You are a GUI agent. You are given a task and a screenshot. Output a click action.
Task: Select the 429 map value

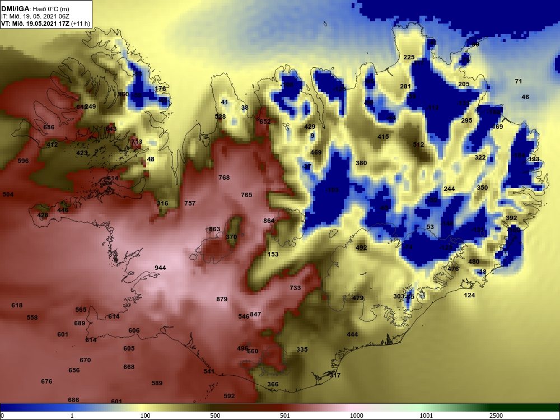(310, 127)
